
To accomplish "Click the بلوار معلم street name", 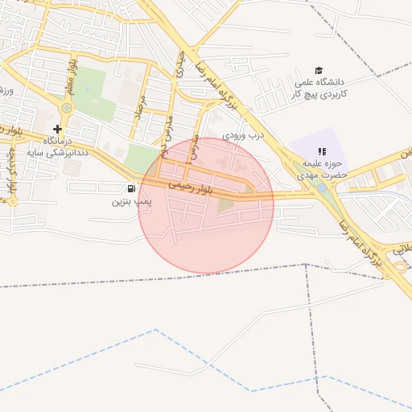I will 72,77.
